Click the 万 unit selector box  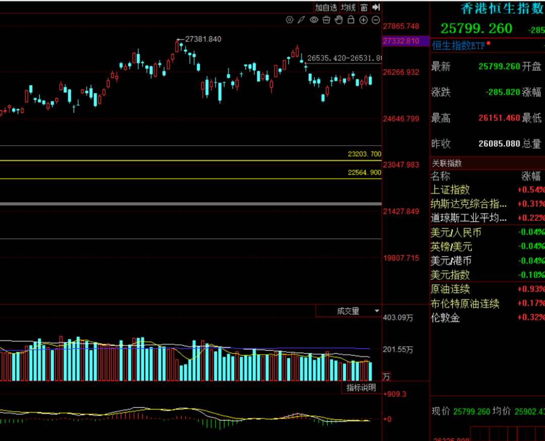(x=387, y=376)
